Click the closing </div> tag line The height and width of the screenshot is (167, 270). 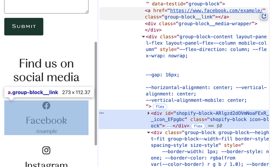tap(153, 30)
